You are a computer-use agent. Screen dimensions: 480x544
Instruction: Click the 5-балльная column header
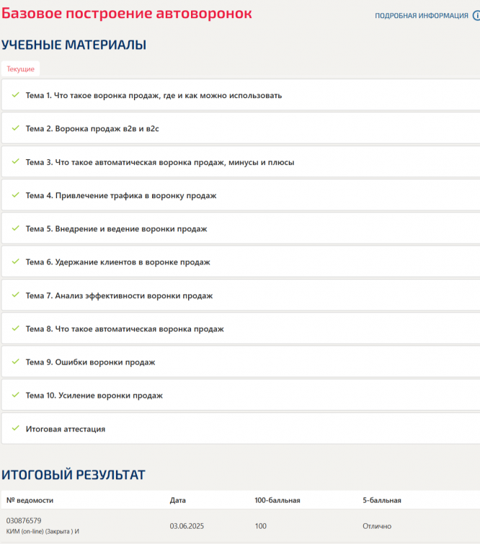tap(382, 500)
